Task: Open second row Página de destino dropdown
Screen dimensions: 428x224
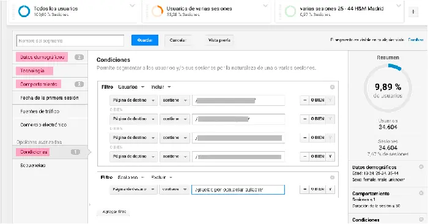Action: point(133,119)
